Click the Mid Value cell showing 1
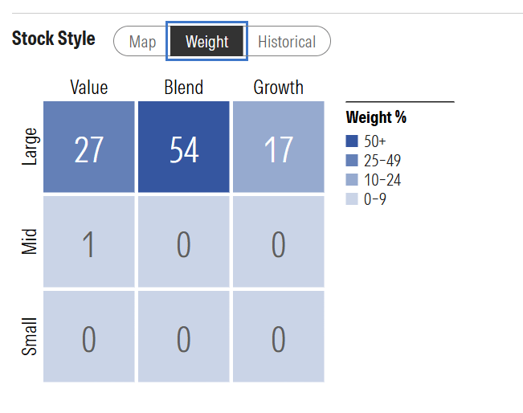This screenshot has width=523, height=413. (x=88, y=243)
